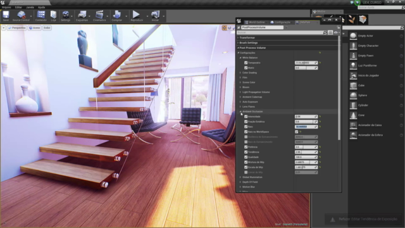Adjust the Matiz value slider

click(x=306, y=68)
